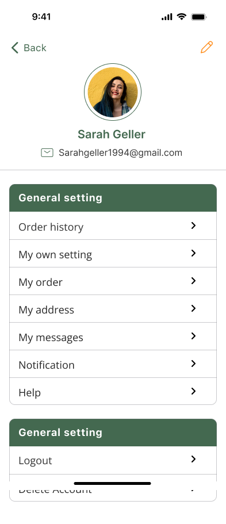
Task: Tap the Wi-Fi status bar icon
Action: coord(182,17)
